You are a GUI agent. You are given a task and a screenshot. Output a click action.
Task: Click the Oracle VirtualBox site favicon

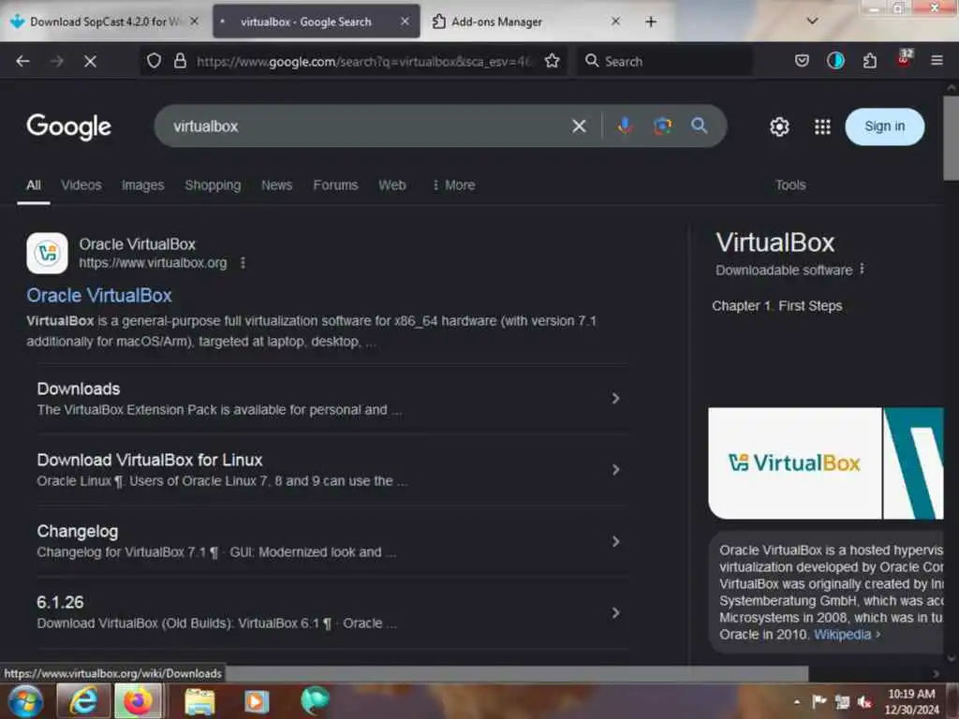47,253
